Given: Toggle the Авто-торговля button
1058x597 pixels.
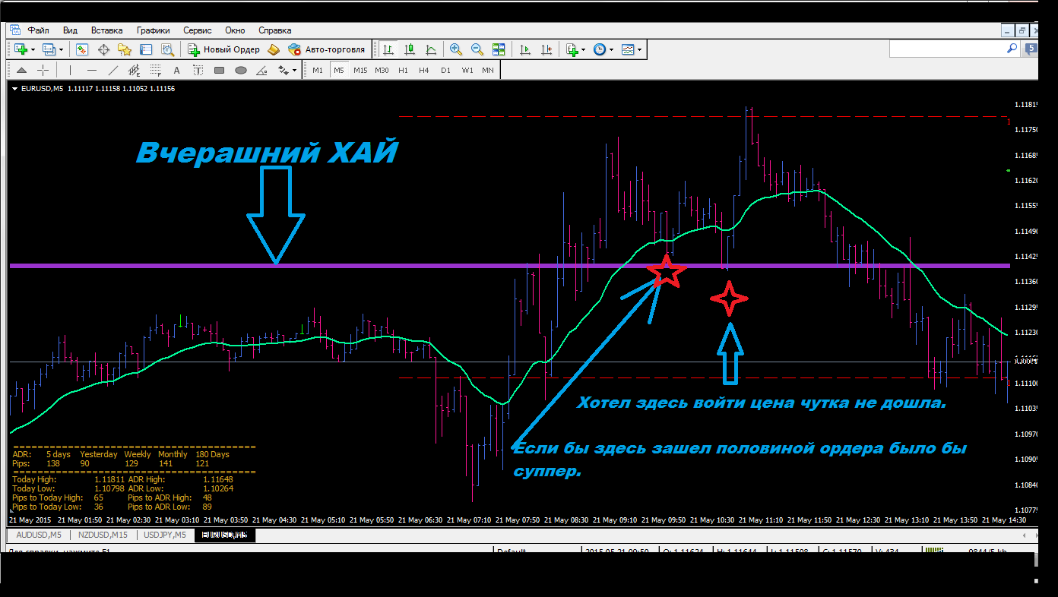Looking at the screenshot, I should tap(327, 49).
